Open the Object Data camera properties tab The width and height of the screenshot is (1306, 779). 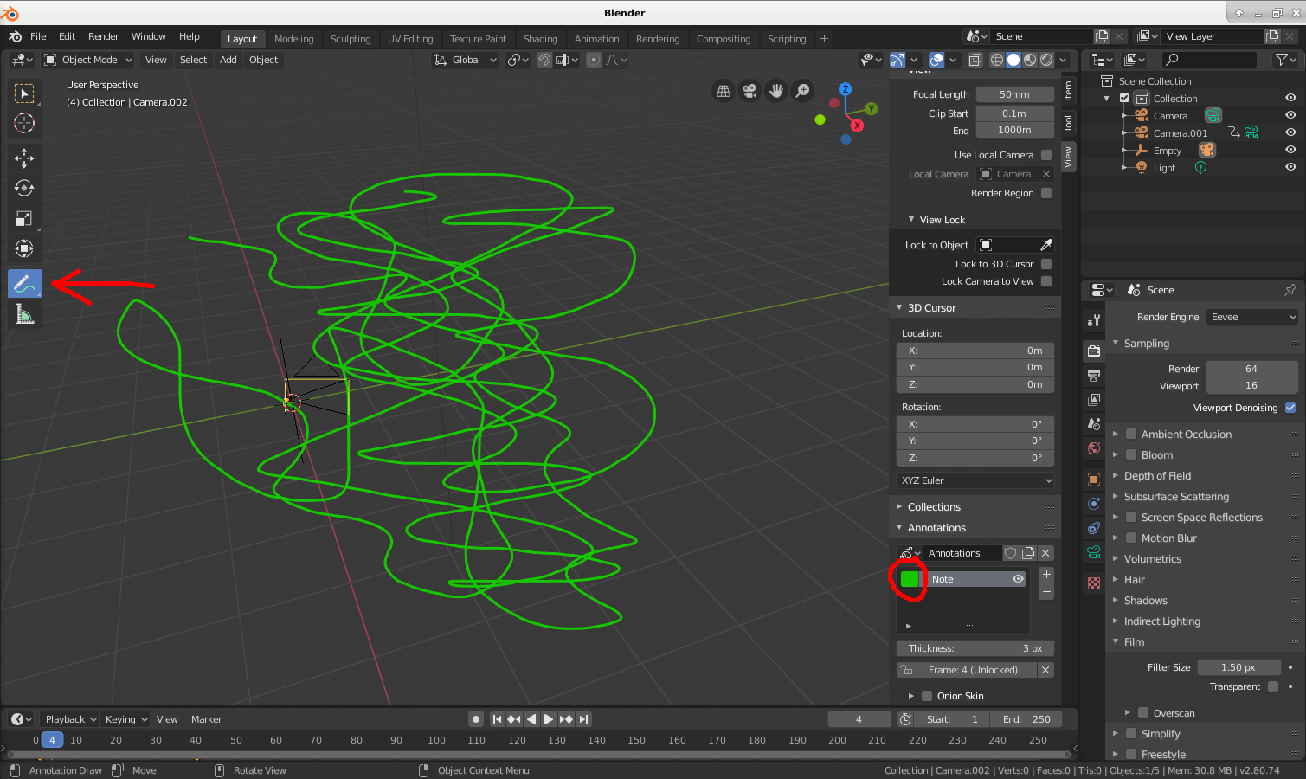(x=1094, y=552)
